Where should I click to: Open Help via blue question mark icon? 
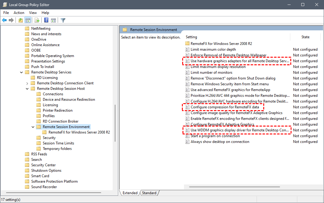tap(46, 20)
